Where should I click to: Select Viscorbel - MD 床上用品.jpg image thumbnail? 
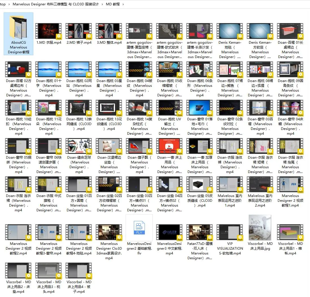coord(260,227)
